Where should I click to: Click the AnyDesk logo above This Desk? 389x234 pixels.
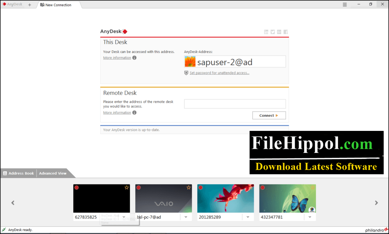(x=114, y=31)
